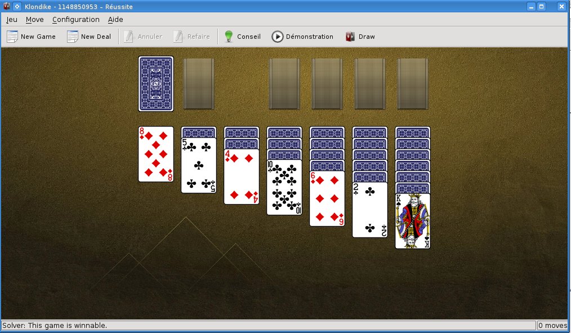Open the Configuration menu

click(x=76, y=20)
